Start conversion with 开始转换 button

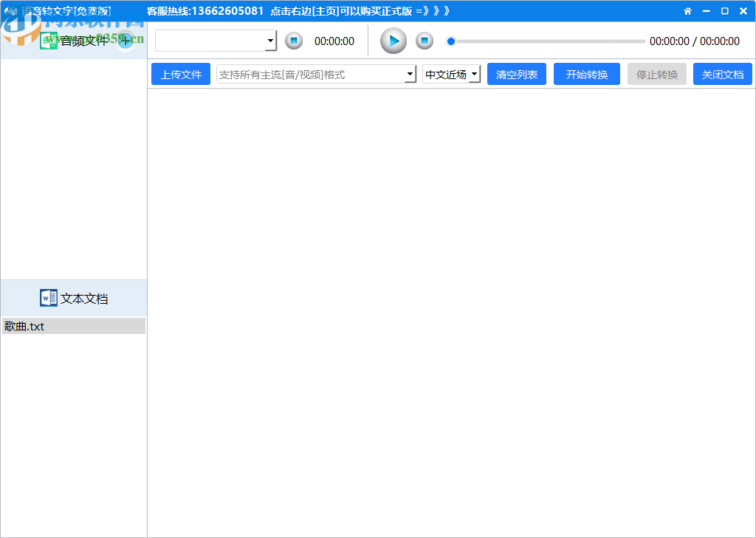coord(587,75)
